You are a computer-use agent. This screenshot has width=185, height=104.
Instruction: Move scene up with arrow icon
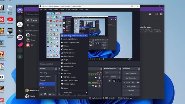[x=50, y=94]
